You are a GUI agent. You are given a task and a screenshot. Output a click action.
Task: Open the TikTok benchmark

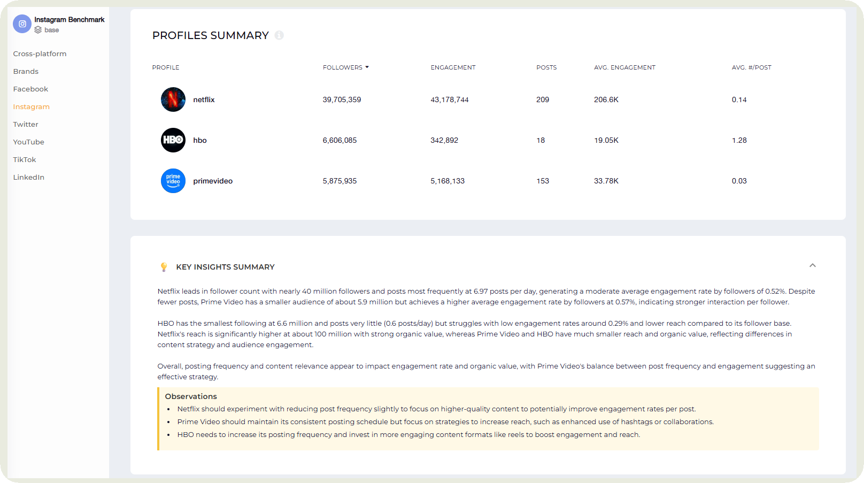click(x=25, y=159)
